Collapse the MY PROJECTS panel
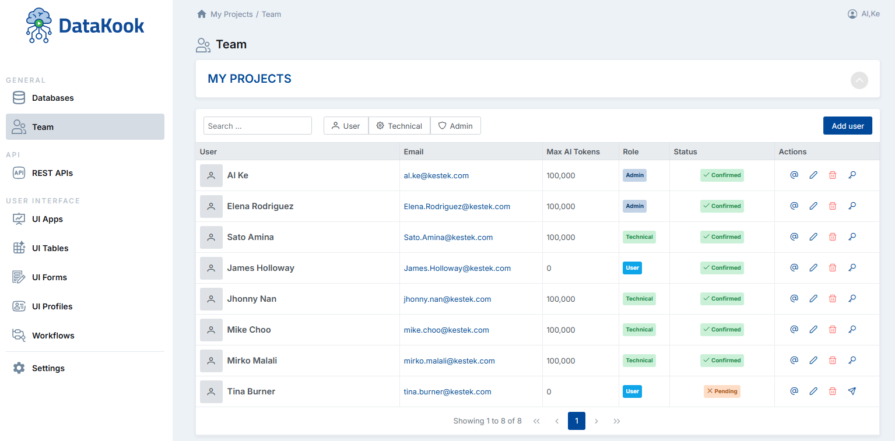 pyautogui.click(x=859, y=80)
